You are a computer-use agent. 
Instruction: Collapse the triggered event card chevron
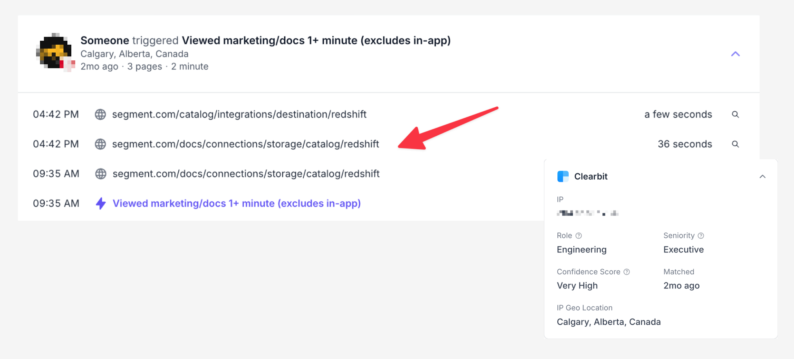click(x=735, y=54)
